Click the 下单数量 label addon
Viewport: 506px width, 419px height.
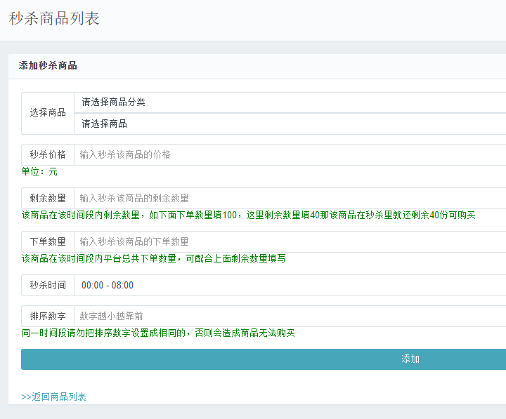[x=48, y=241]
